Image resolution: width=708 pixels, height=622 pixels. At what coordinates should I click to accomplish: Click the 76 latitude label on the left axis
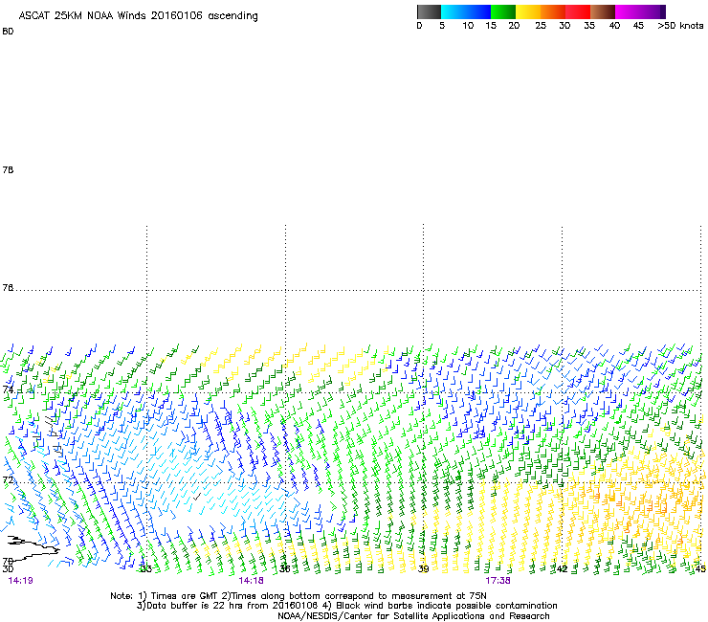tap(8, 287)
